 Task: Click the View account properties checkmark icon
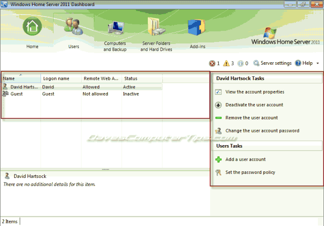pos(218,92)
